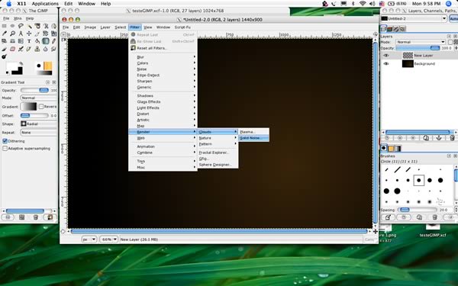Select the Smudge tool
This screenshot has width=458, height=286.
pyautogui.click(x=54, y=49)
